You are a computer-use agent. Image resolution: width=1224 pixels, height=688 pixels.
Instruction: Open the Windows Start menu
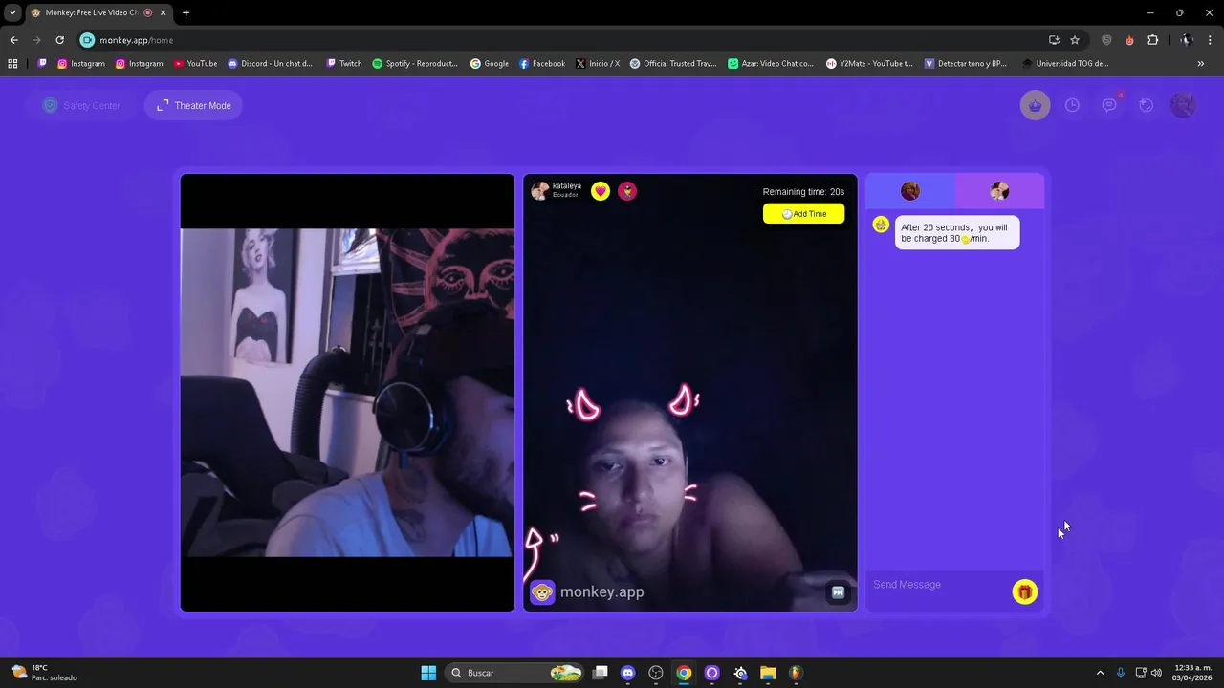click(428, 673)
